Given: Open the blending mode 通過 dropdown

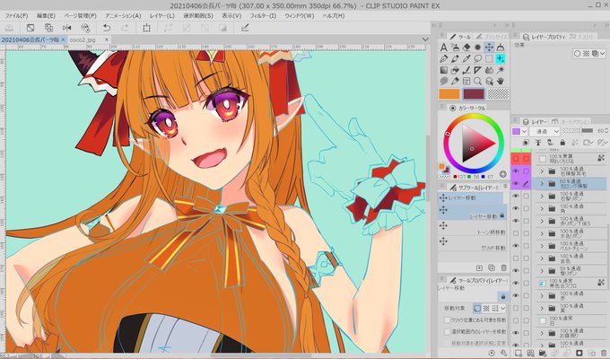Looking at the screenshot, I should 545,131.
